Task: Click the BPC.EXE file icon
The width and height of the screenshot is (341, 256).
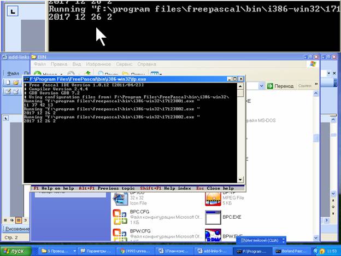Action: tap(213, 217)
